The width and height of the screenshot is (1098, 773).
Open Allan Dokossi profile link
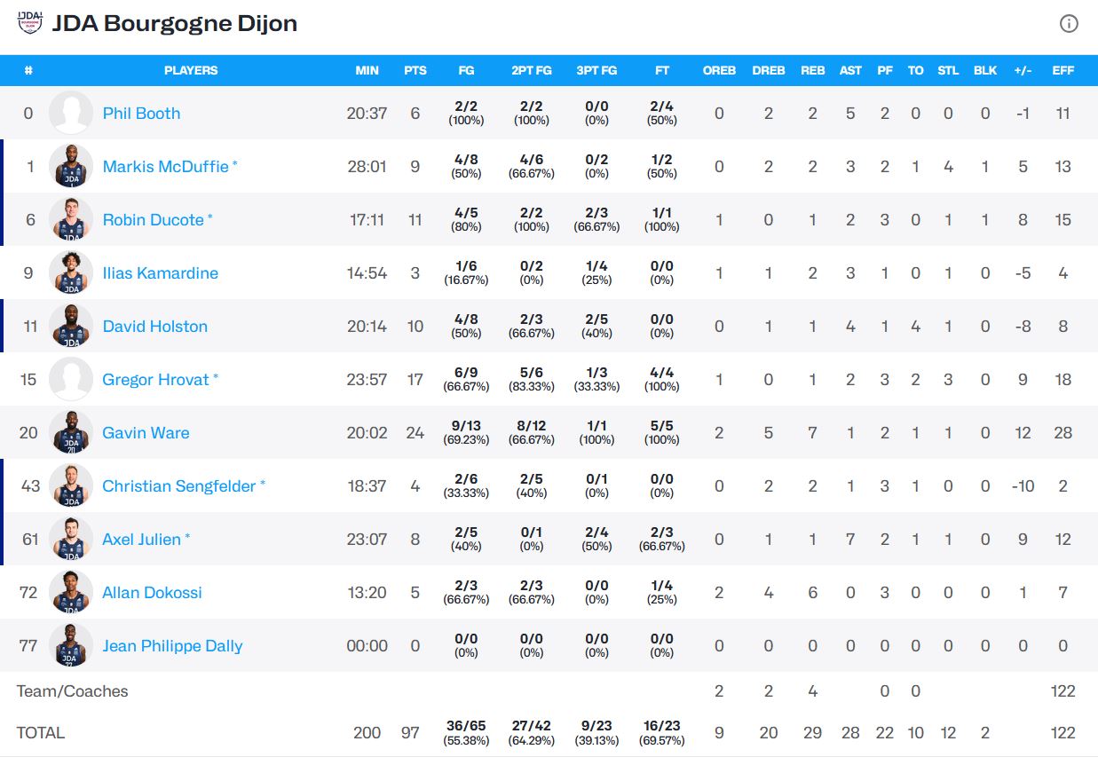click(x=152, y=593)
